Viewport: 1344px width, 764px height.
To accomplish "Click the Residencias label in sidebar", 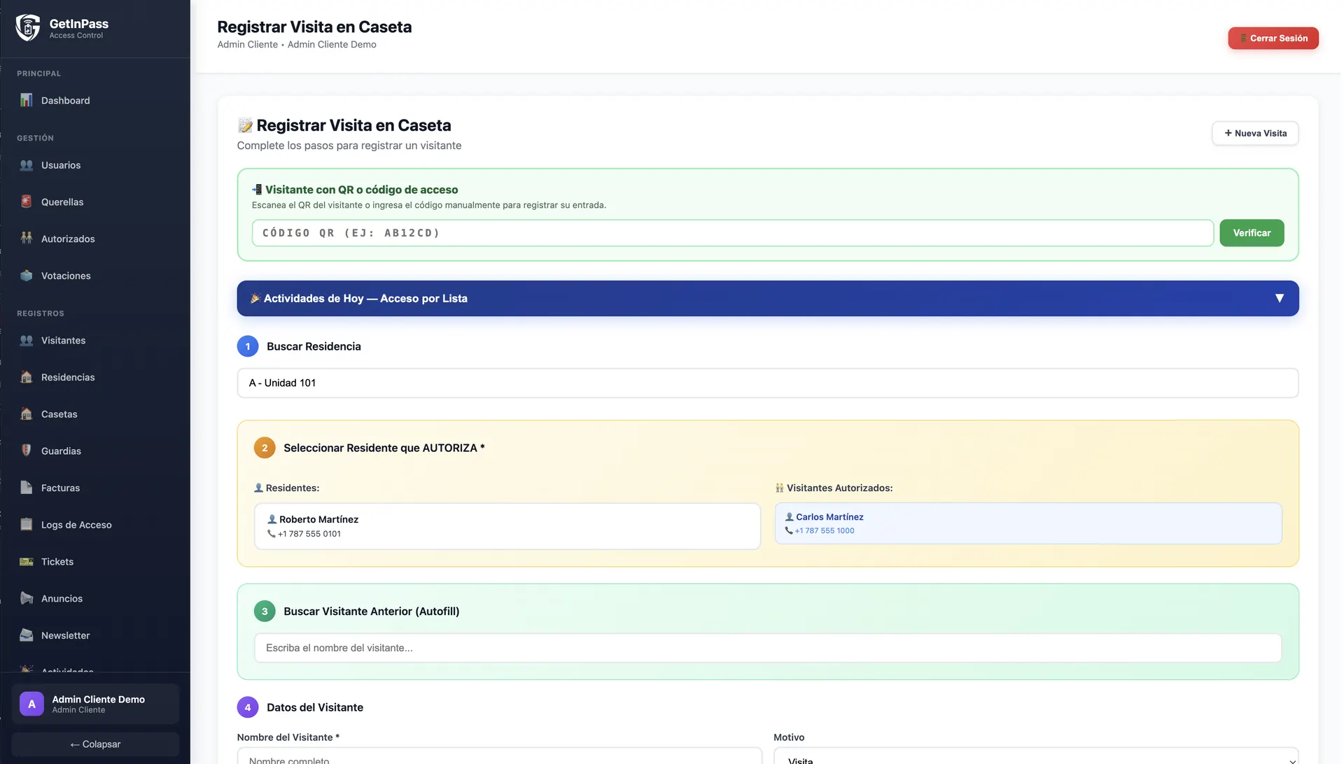I will click(x=68, y=377).
